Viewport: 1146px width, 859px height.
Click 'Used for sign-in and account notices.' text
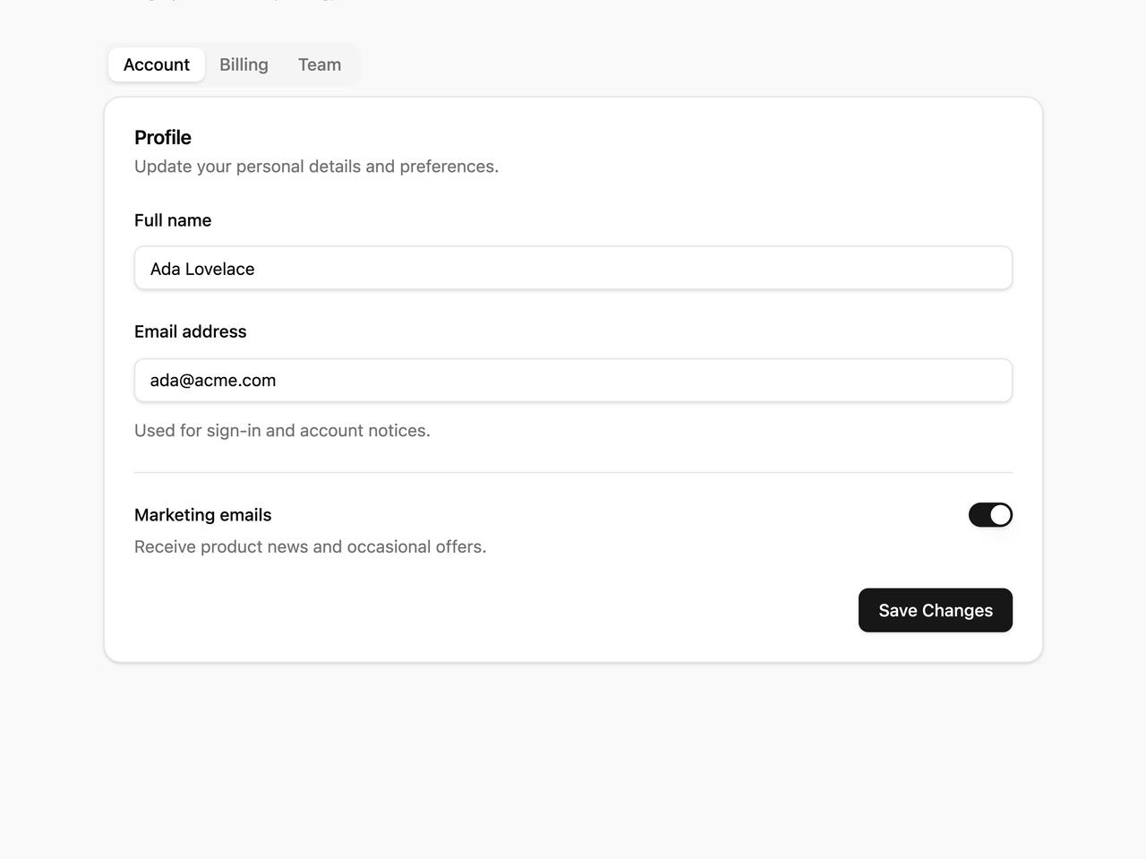point(282,431)
